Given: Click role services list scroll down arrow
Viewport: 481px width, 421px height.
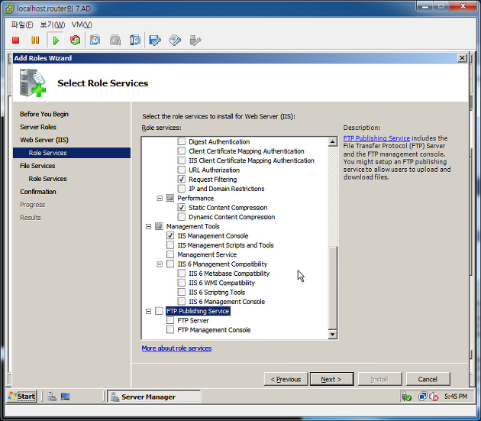Looking at the screenshot, I should pos(333,335).
